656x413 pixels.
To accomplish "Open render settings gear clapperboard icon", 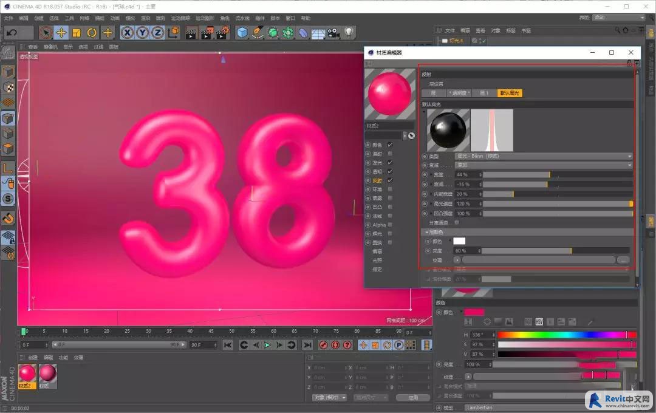I will coord(222,32).
